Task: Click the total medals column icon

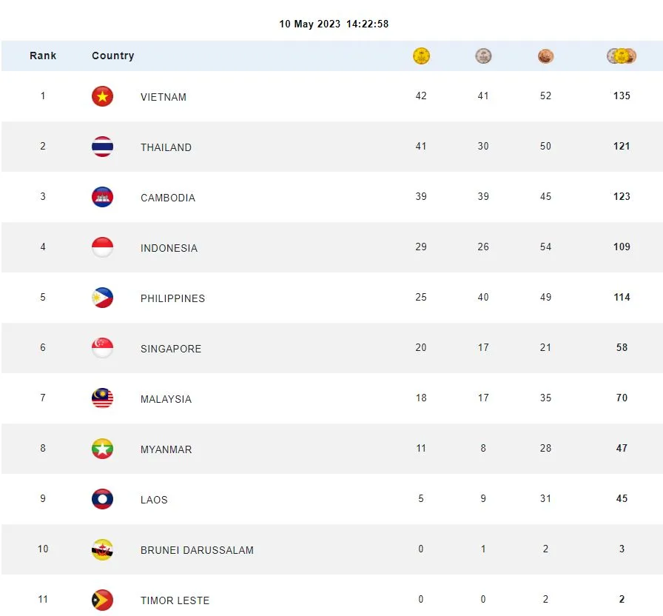Action: (x=622, y=56)
